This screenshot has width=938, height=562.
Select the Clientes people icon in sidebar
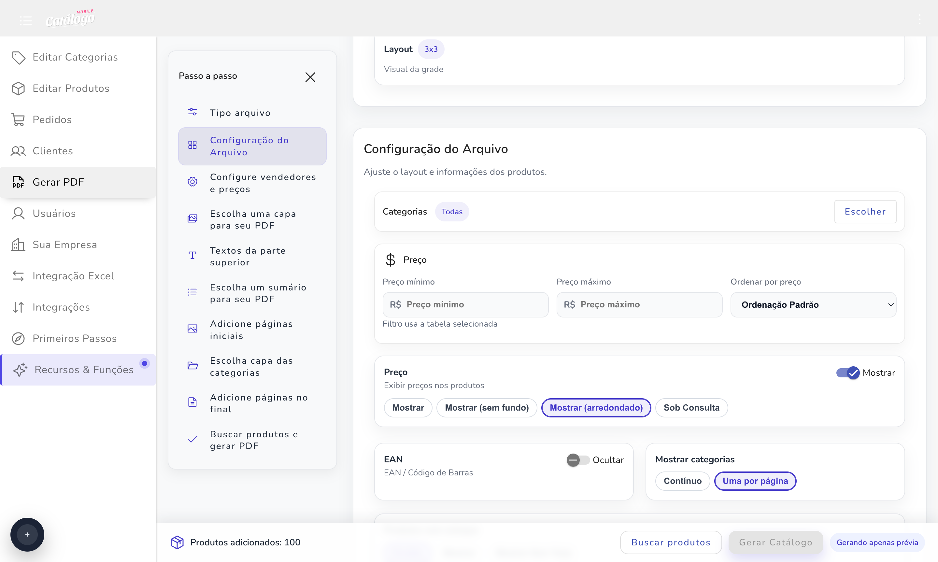click(x=18, y=151)
